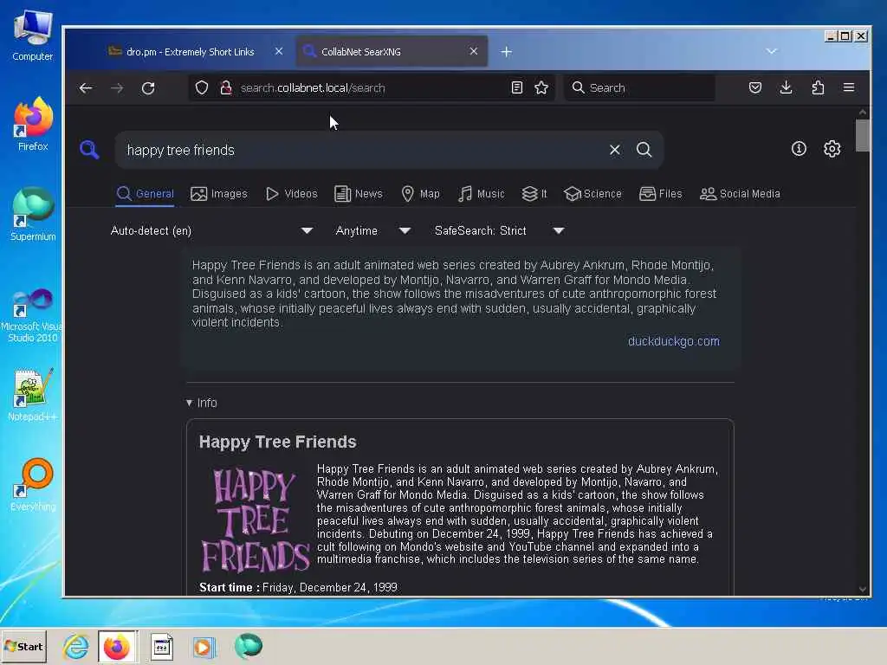Open the Computer desktop icon

[x=33, y=35]
